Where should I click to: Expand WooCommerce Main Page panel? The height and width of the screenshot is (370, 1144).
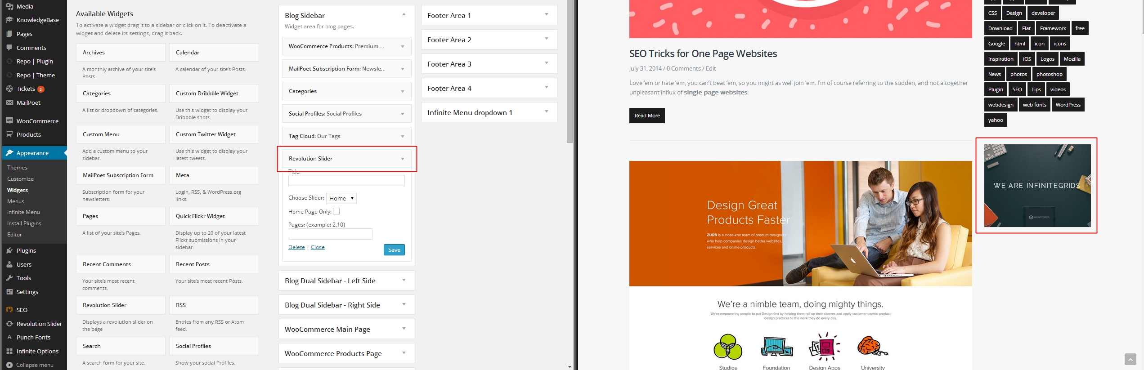click(x=404, y=328)
